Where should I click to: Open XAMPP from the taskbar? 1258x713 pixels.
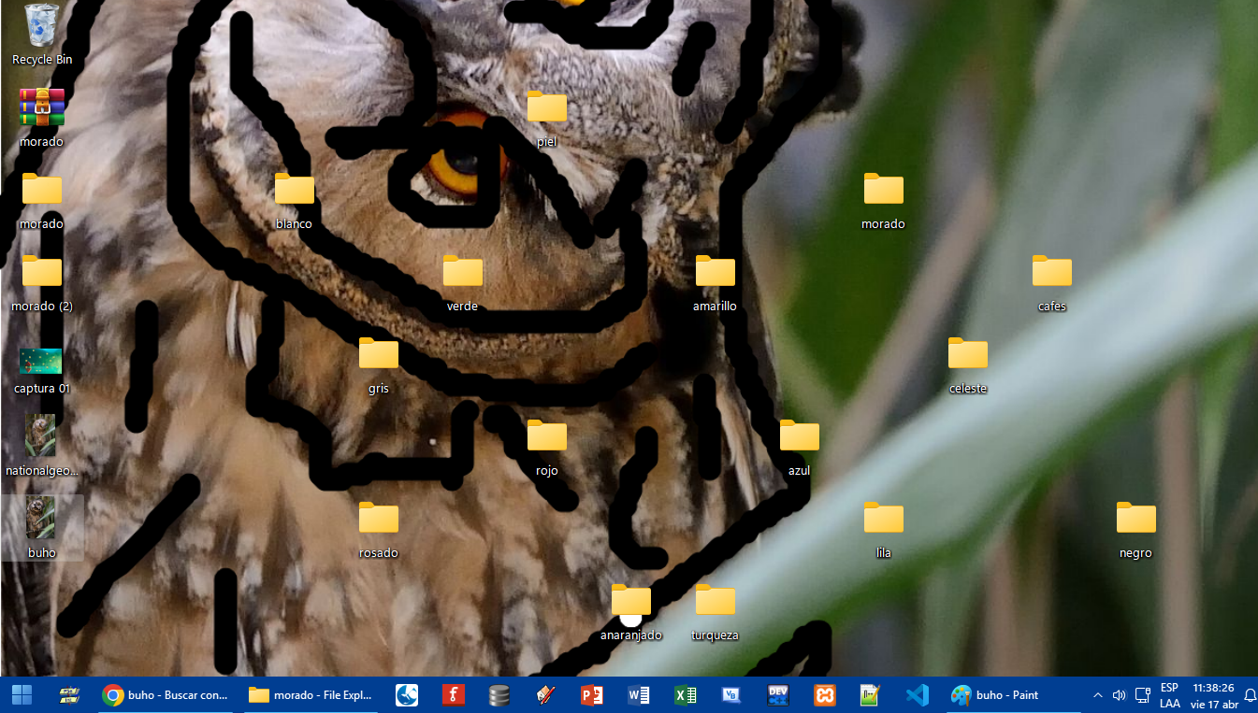[x=824, y=695]
